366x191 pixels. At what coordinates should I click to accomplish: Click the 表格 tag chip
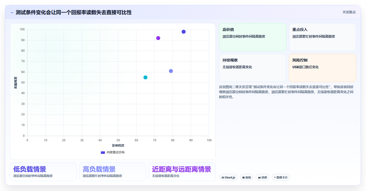247,177
